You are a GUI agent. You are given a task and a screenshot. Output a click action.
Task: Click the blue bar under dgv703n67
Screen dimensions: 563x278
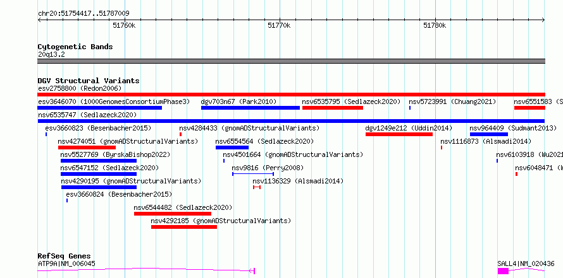[251, 108]
